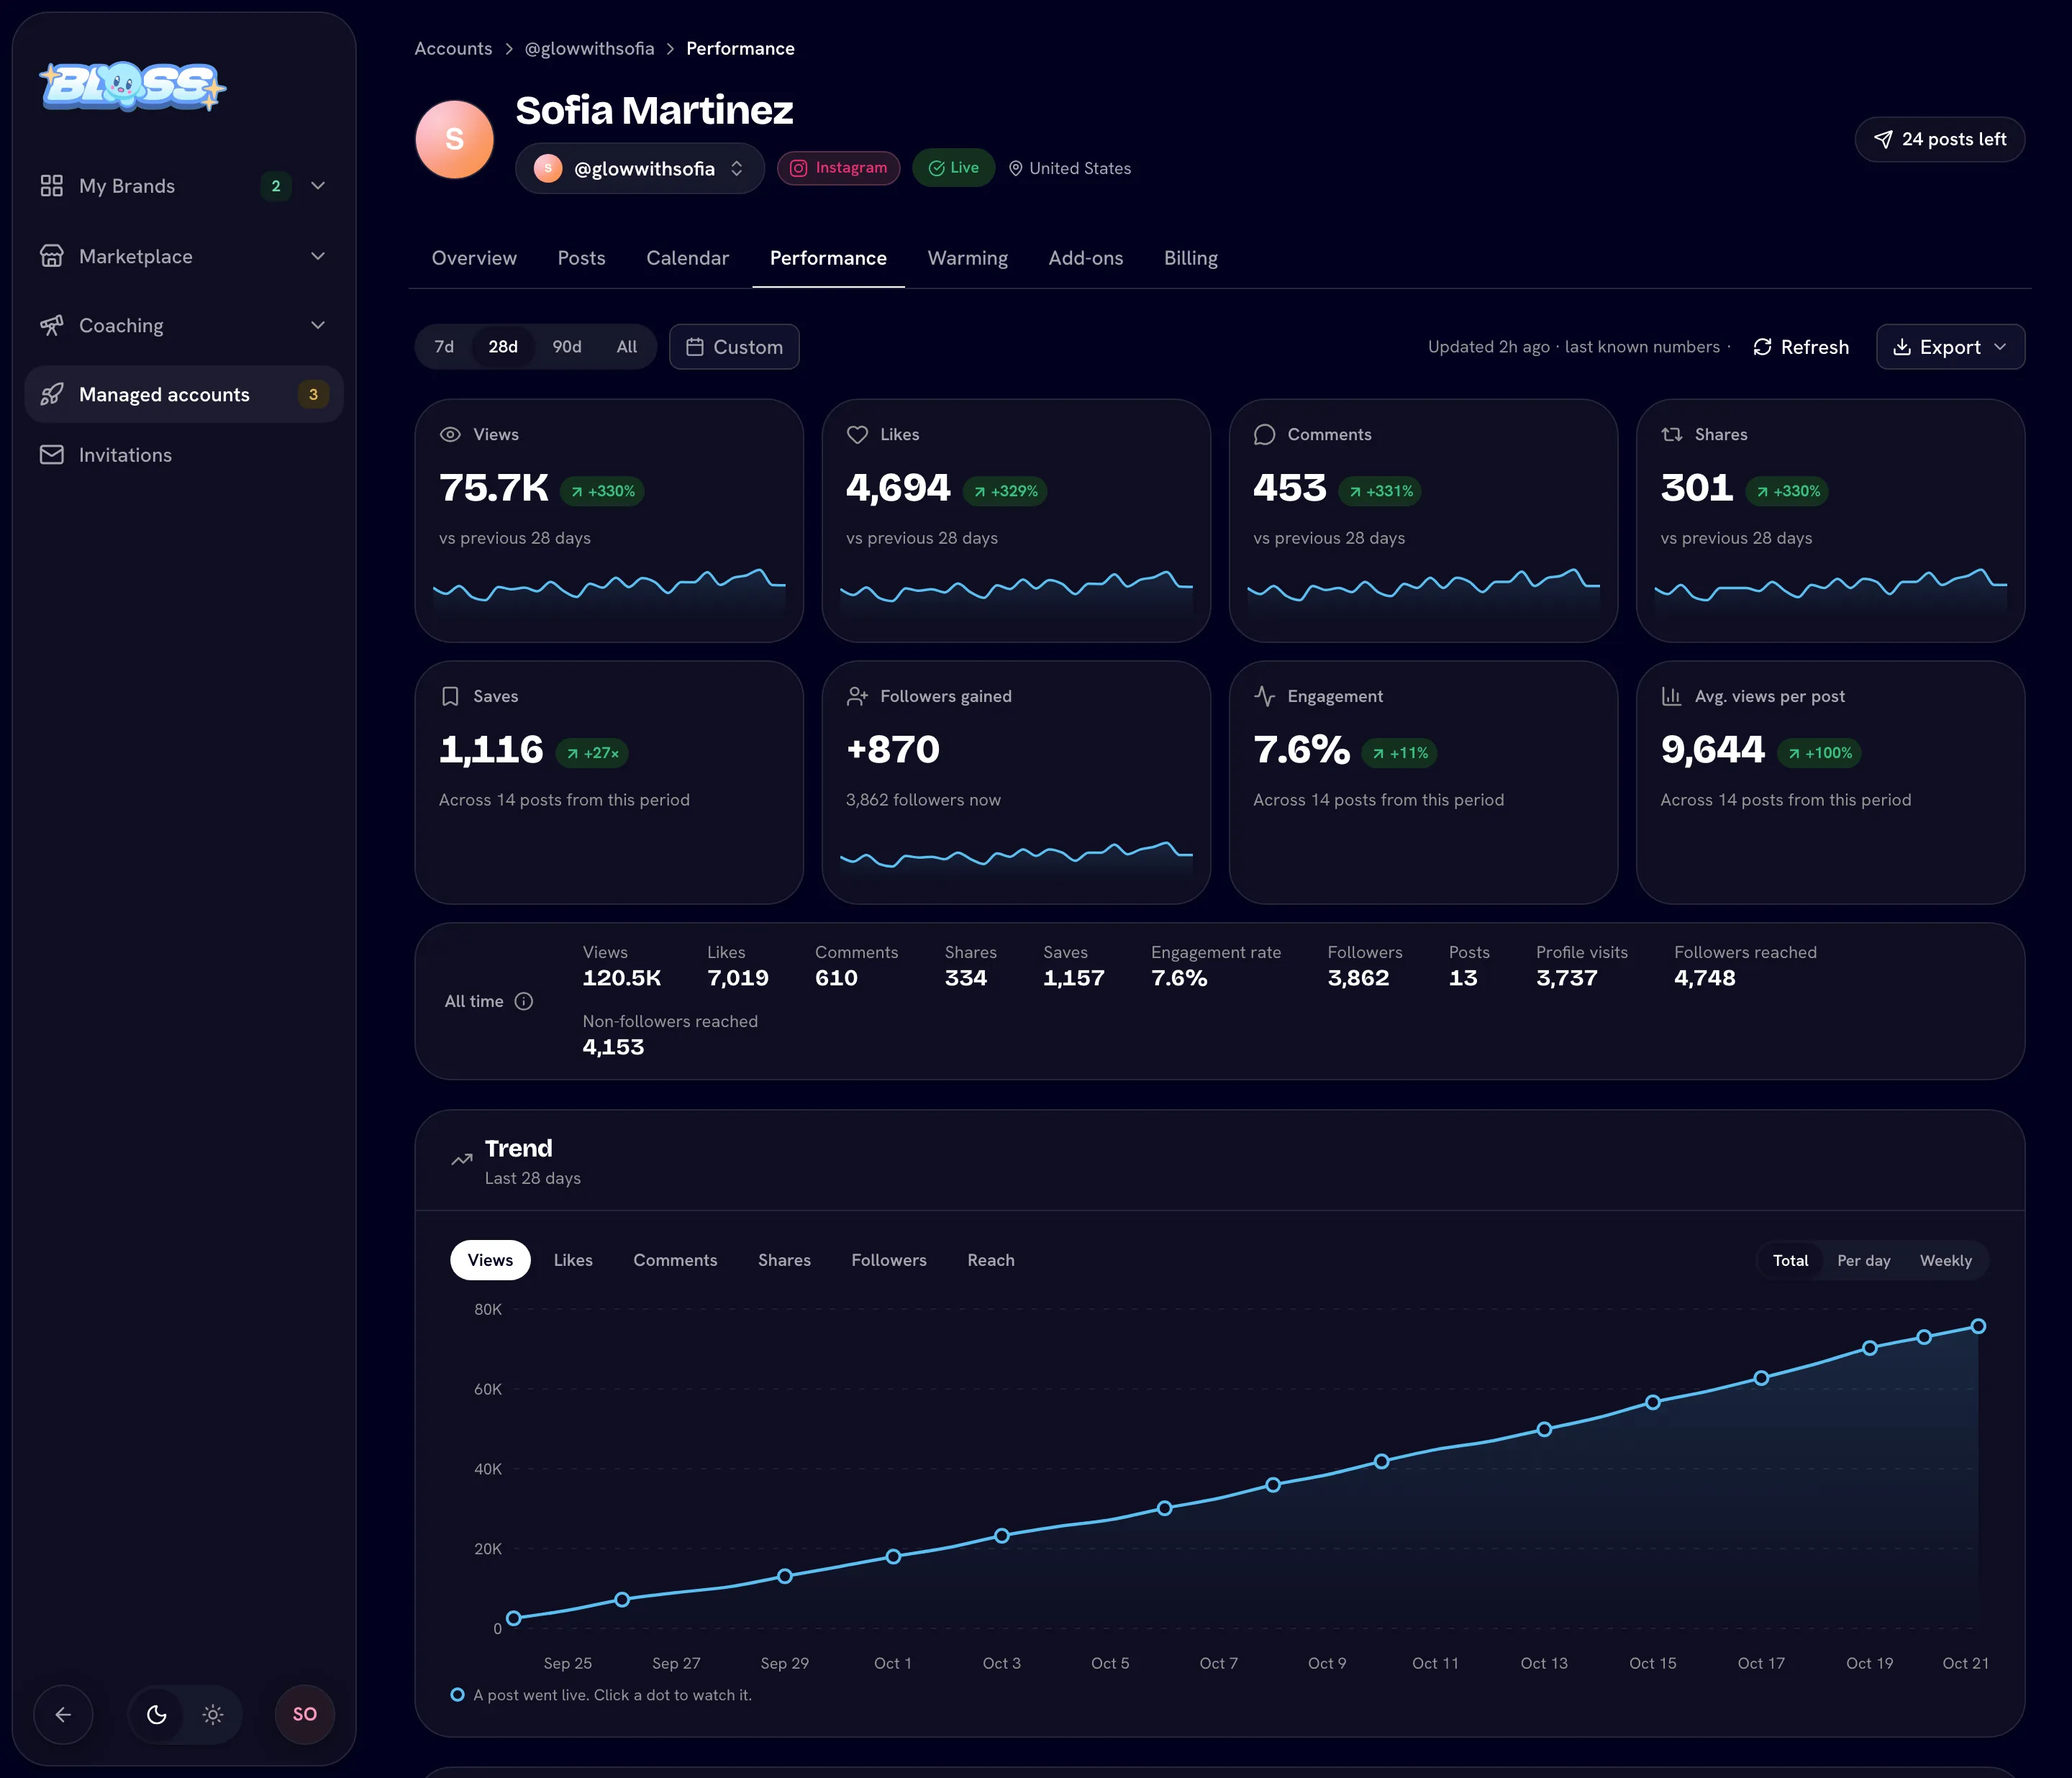Click the Oct 21 data point on trend
The height and width of the screenshot is (1778, 2072).
pyautogui.click(x=1977, y=1326)
